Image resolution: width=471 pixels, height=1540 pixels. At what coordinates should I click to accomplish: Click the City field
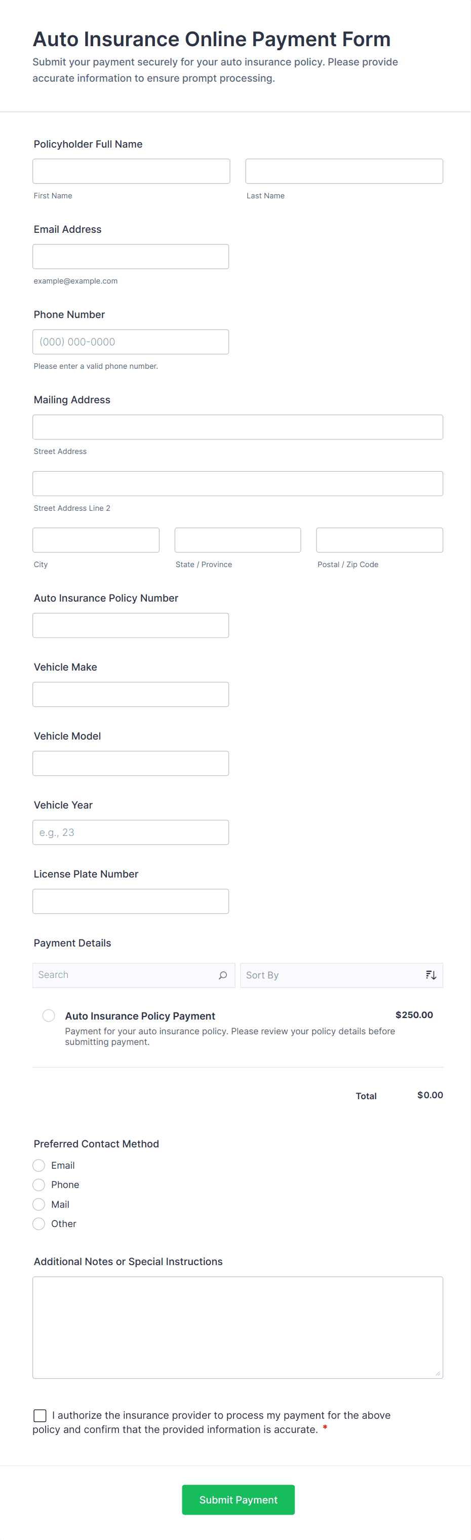96,539
